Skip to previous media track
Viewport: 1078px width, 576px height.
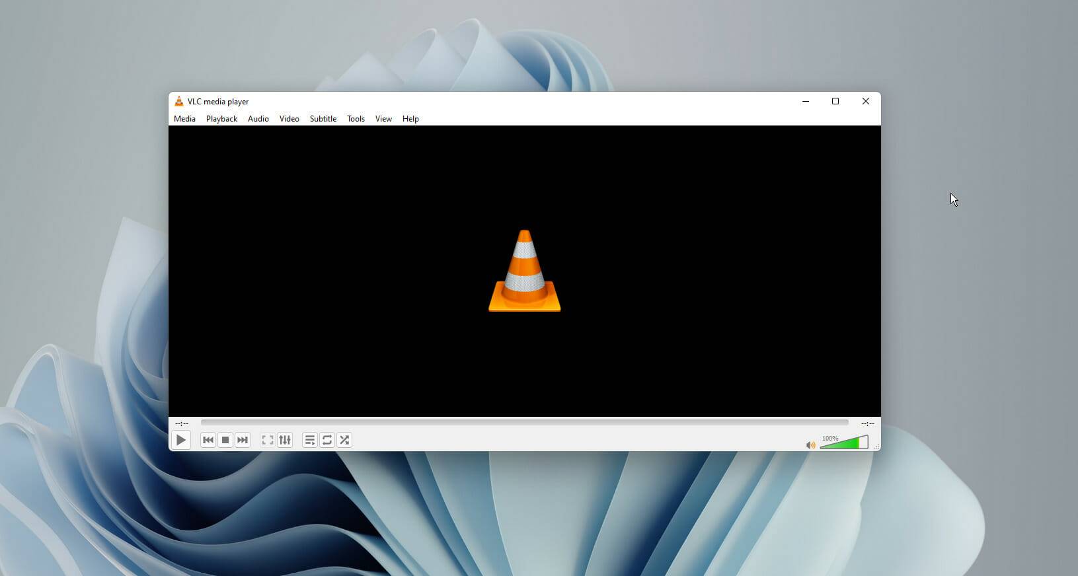[x=208, y=440]
